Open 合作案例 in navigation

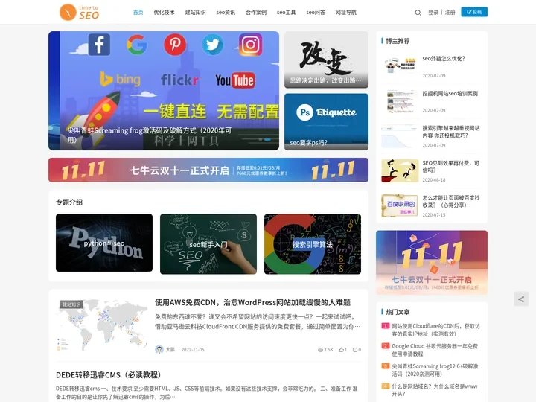pos(256,13)
